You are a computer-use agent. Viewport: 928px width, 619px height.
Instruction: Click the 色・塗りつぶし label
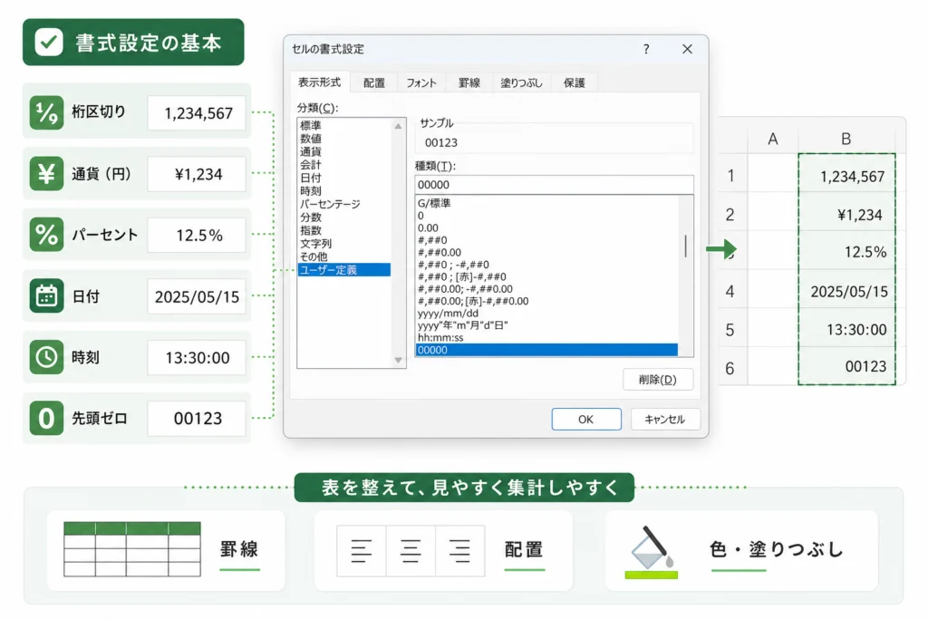[x=776, y=550]
